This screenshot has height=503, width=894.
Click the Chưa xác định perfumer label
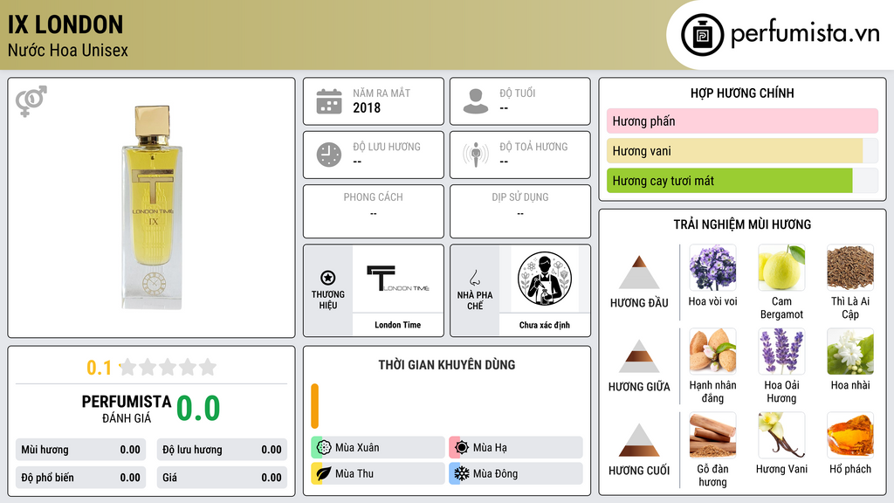click(x=545, y=325)
